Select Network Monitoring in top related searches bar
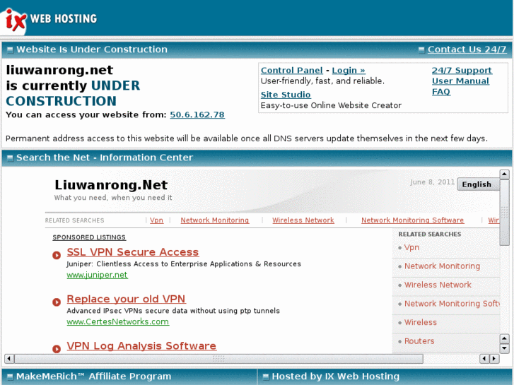This screenshot has height=385, width=514. (215, 220)
